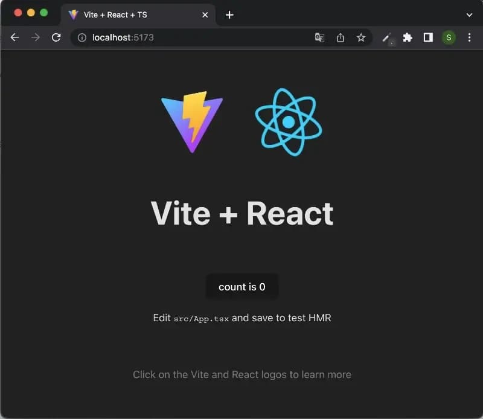Open the Chrome three-dot menu

coord(469,37)
